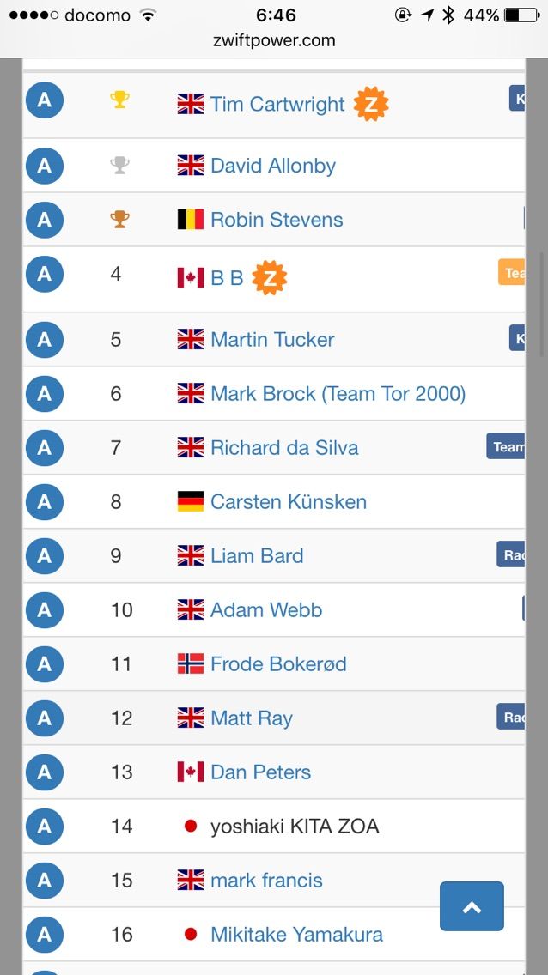Tap the orange team tag in B B's row
Image resolution: width=548 pixels, height=975 pixels.
513,273
